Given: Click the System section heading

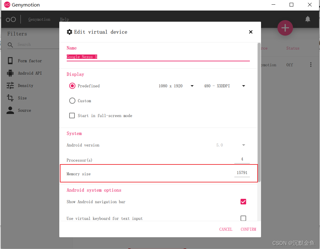Looking at the screenshot, I should pyautogui.click(x=74, y=133).
